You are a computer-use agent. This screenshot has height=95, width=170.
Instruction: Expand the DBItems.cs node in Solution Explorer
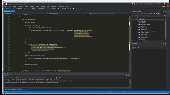coord(135,39)
